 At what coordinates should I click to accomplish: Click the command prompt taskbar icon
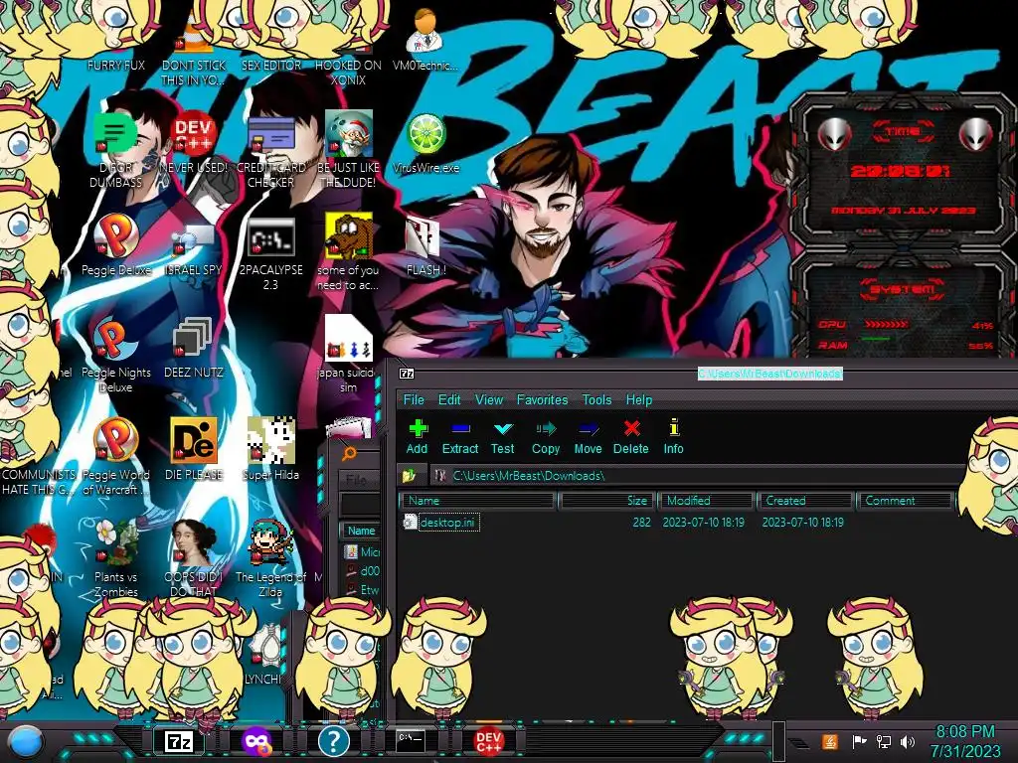coord(411,739)
